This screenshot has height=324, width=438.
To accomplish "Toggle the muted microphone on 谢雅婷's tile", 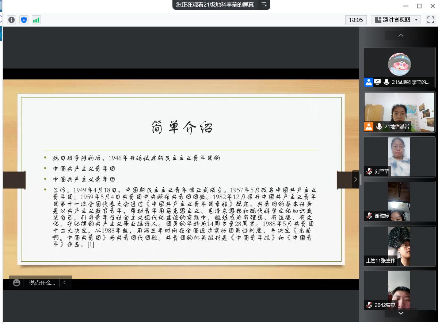I will tap(369, 216).
